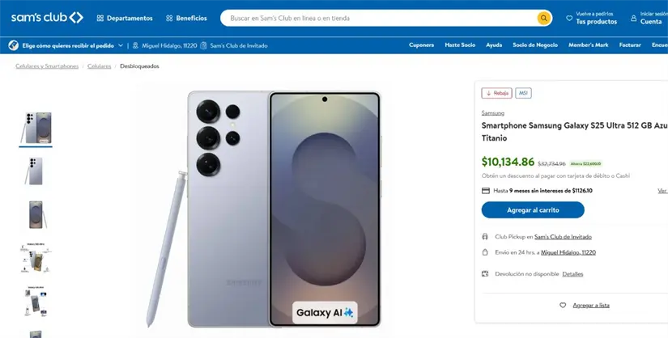This screenshot has width=668, height=338.
Task: Click the Sam's Club logo
Action: click(x=47, y=18)
